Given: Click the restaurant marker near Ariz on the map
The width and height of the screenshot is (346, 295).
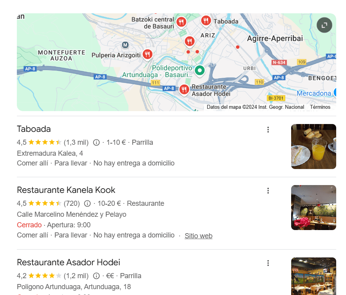Looking at the screenshot, I should [189, 41].
